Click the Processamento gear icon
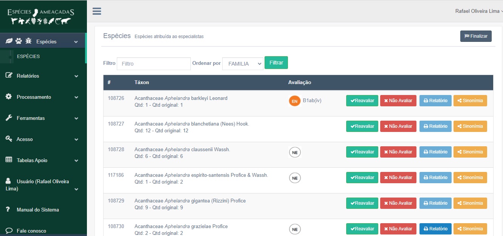The image size is (503, 236). coord(9,97)
